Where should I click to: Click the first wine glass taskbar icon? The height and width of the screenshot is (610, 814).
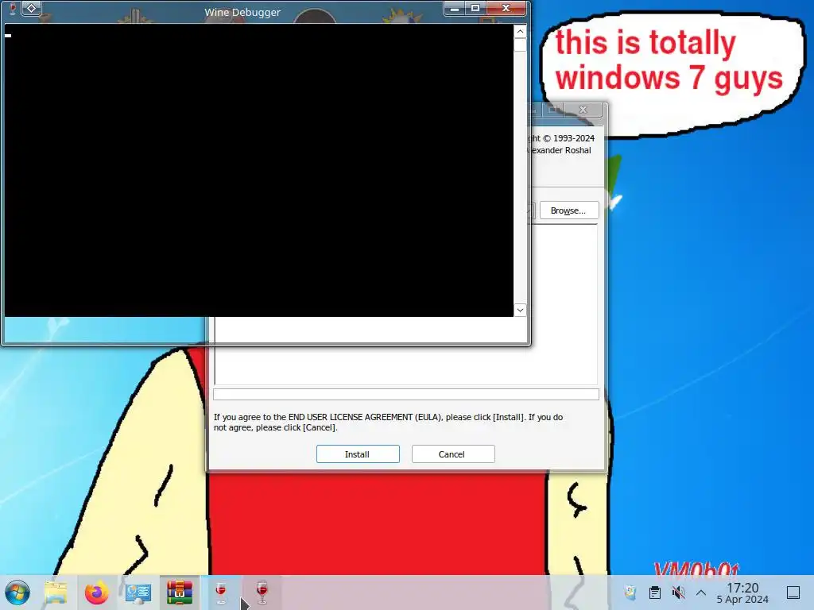point(221,593)
